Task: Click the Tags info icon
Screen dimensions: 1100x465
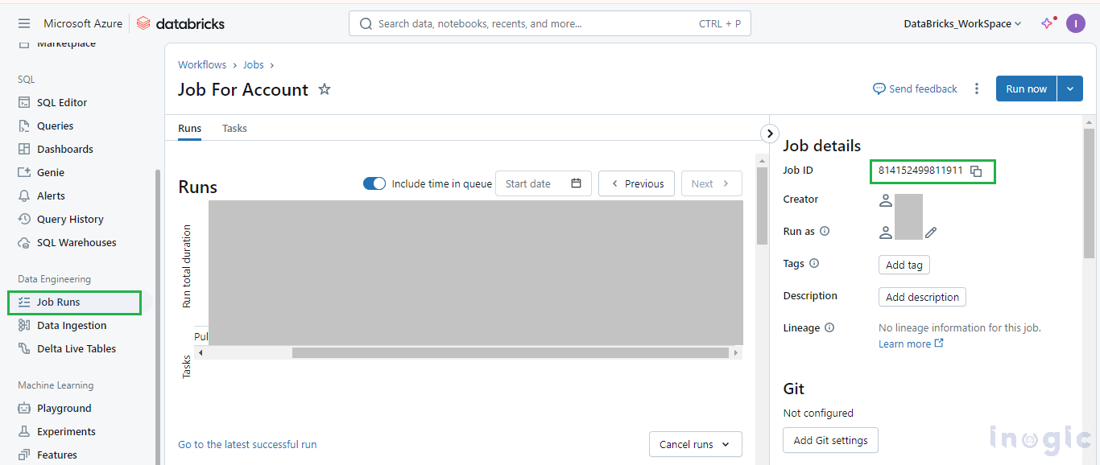Action: 814,263
